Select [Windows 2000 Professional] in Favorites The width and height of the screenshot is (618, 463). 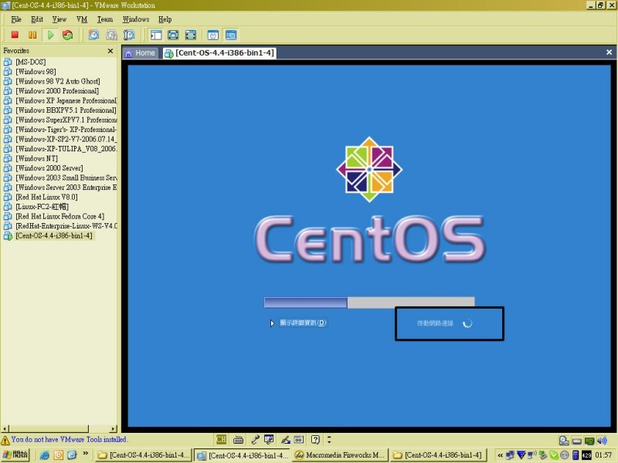click(x=57, y=91)
